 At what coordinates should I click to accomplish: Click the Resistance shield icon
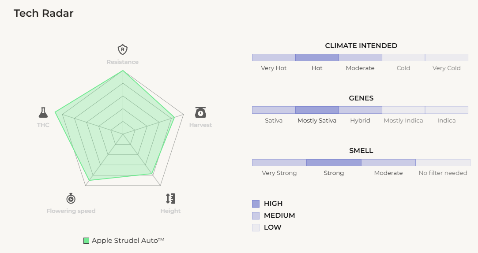(122, 49)
